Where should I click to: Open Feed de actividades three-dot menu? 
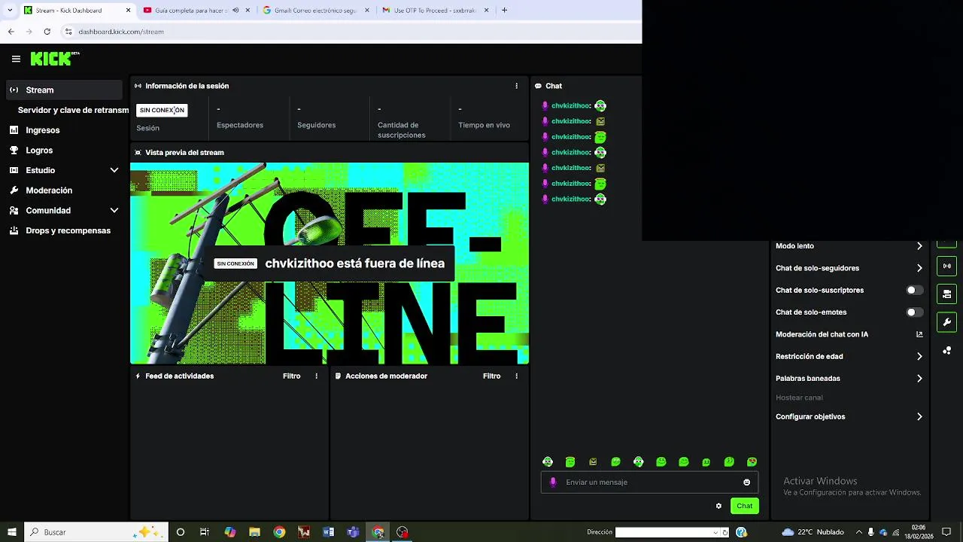click(x=316, y=376)
